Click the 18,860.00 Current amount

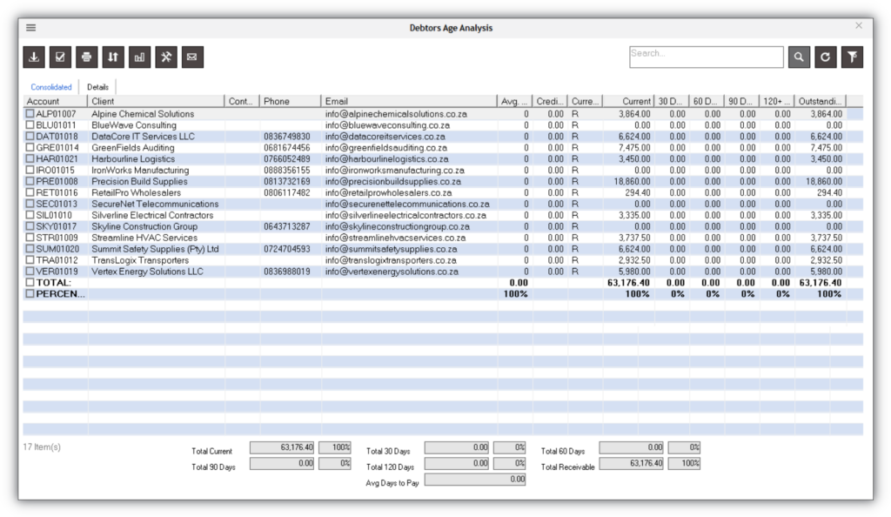point(632,181)
